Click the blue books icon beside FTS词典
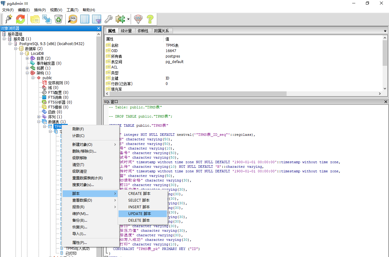The height and width of the screenshot is (257, 389). pyautogui.click(x=44, y=97)
